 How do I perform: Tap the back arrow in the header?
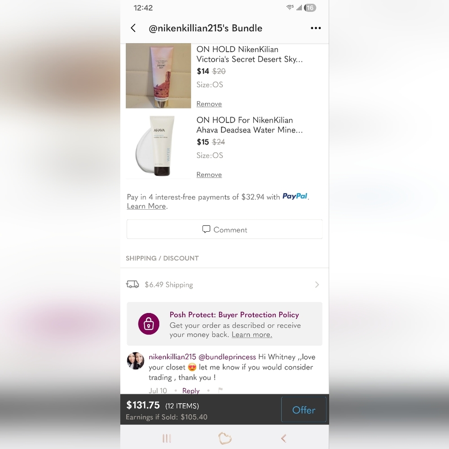pyautogui.click(x=133, y=28)
